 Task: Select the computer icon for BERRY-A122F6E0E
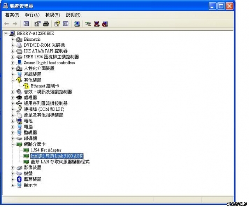click(12, 33)
